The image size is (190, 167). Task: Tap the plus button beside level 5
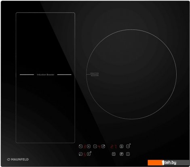(x=89, y=154)
